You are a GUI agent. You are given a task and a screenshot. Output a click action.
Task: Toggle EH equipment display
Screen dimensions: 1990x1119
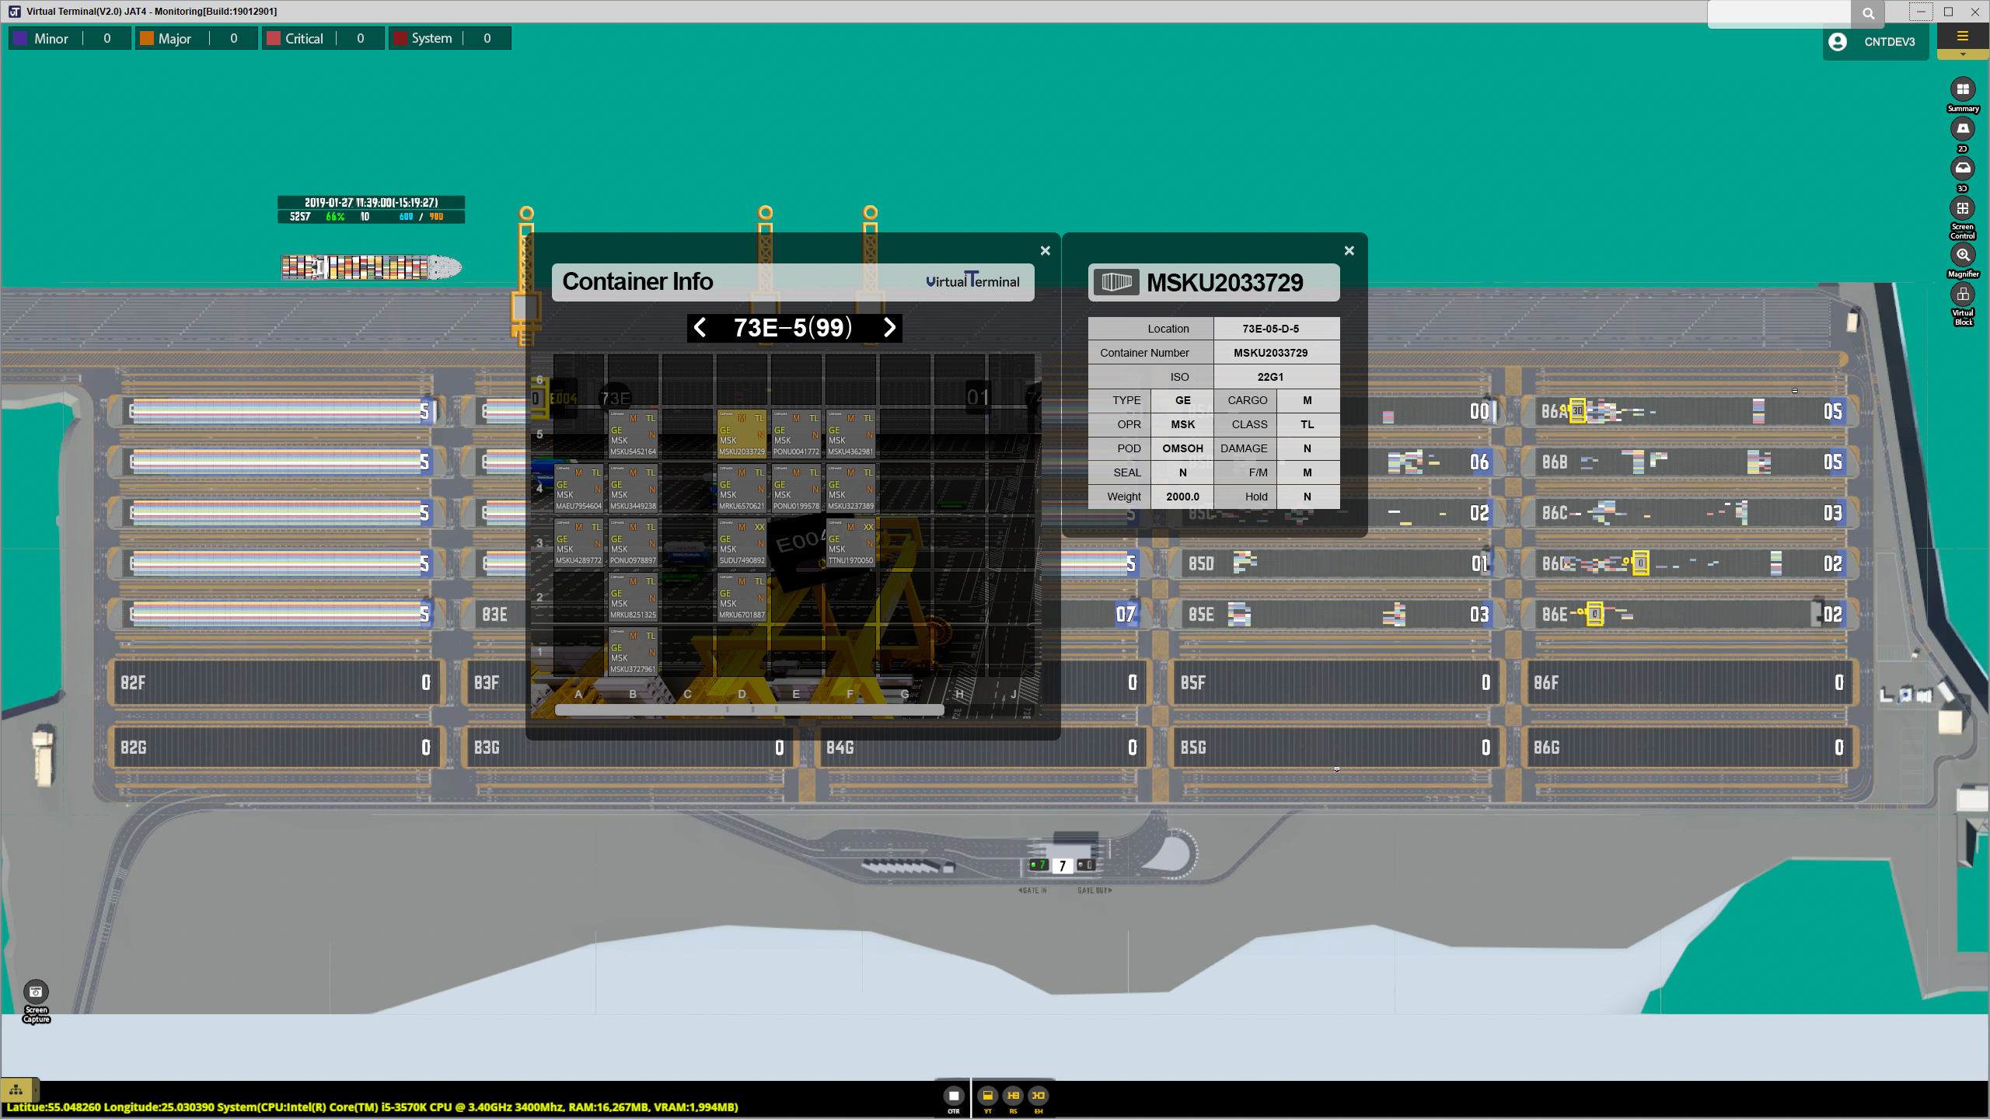(x=1039, y=1096)
